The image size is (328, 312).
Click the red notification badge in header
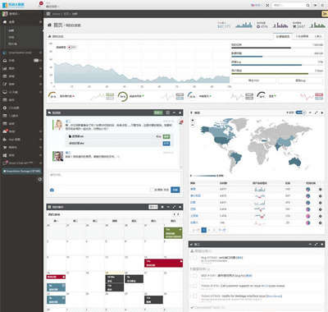(x=41, y=3)
